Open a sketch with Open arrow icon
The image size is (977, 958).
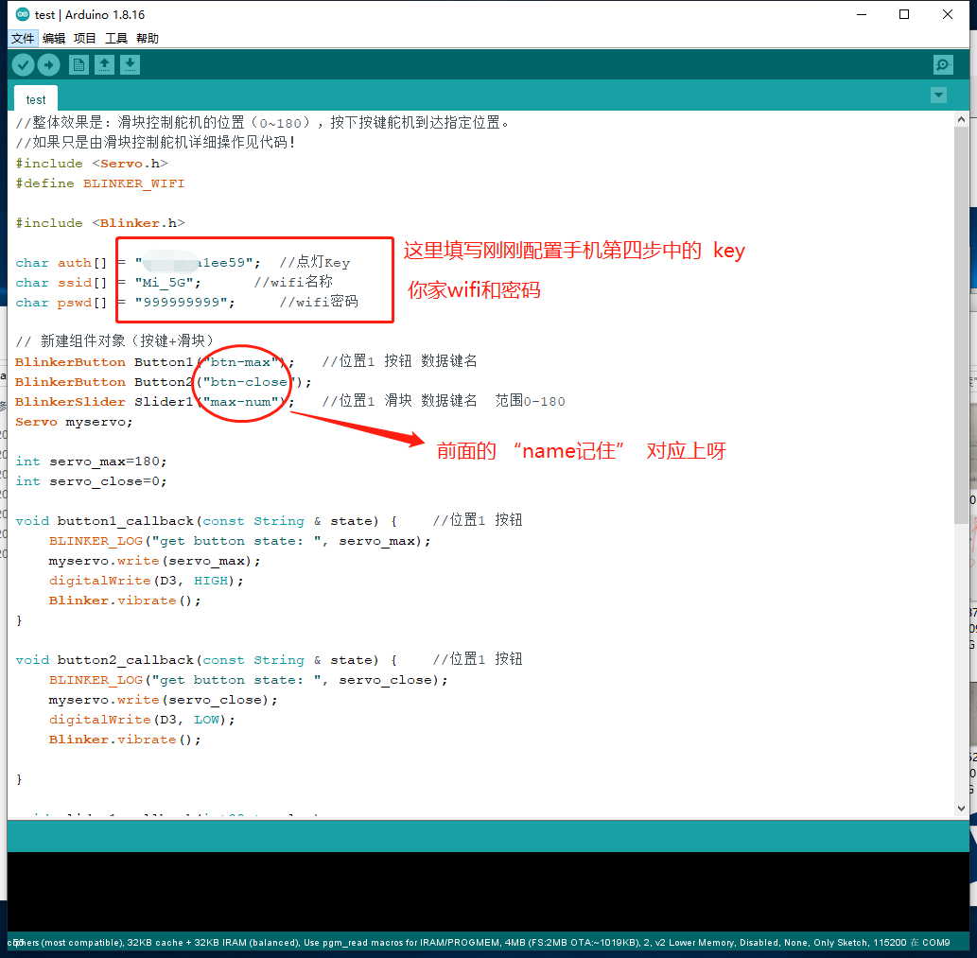point(105,64)
